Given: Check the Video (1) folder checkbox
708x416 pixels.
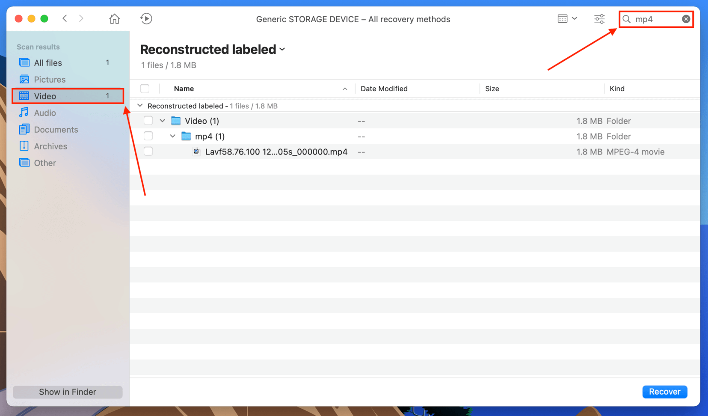Looking at the screenshot, I should click(x=148, y=121).
